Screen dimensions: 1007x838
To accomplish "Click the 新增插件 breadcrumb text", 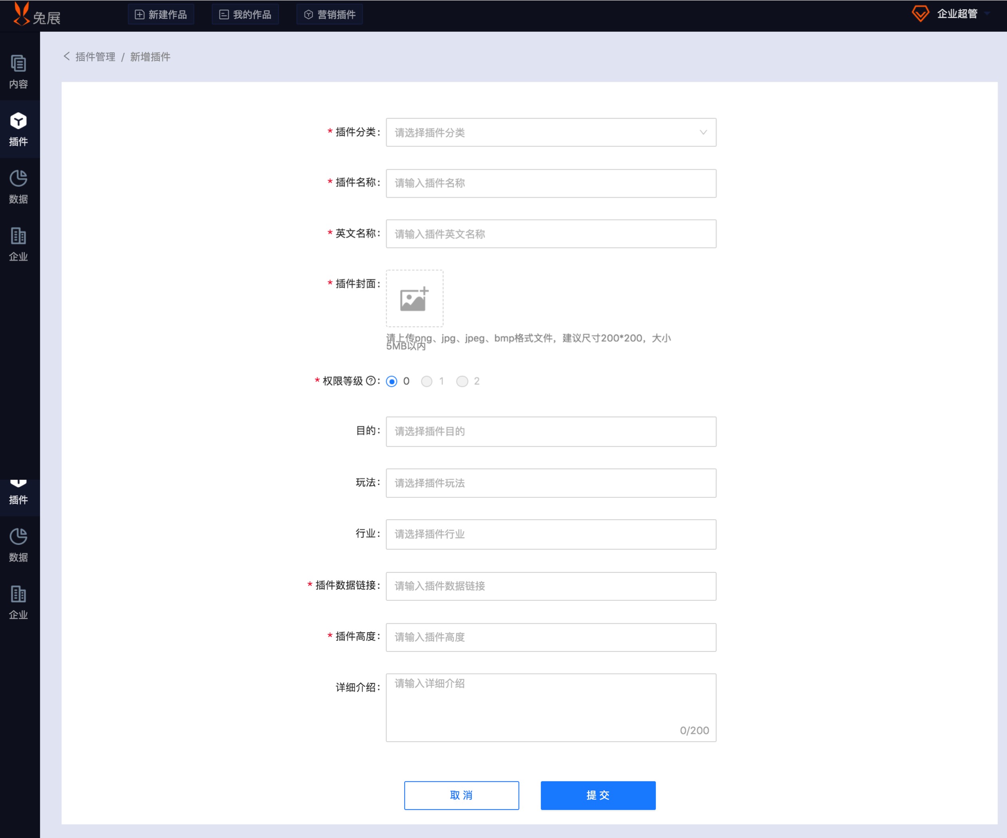I will point(150,57).
